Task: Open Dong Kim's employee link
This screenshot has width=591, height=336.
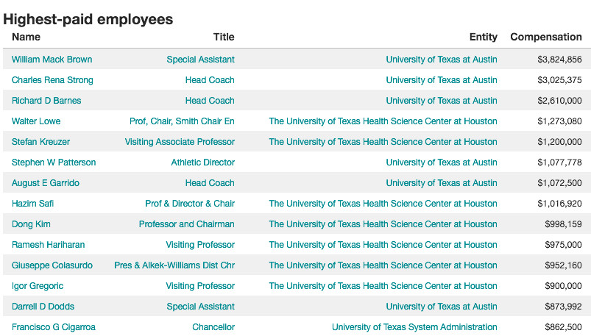Action: click(31, 224)
